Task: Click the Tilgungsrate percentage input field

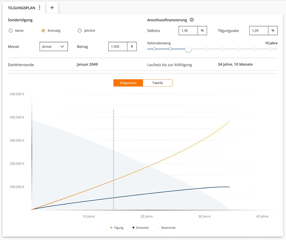Action: pos(259,31)
